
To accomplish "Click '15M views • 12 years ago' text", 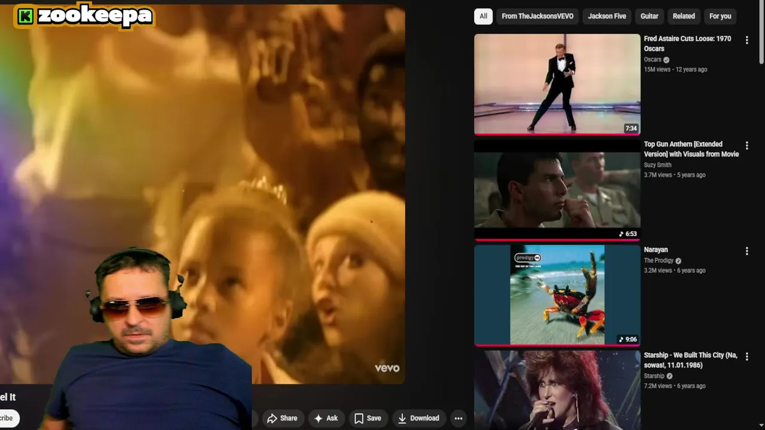I will (x=675, y=69).
